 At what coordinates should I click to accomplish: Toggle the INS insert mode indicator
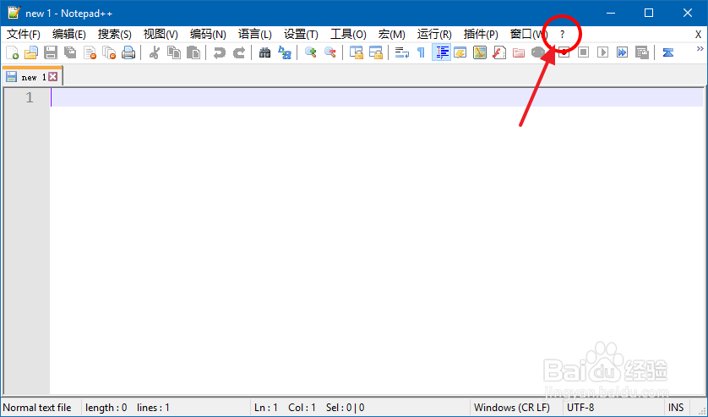pyautogui.click(x=676, y=408)
